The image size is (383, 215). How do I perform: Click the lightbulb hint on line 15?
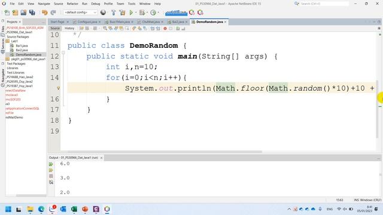(58, 88)
